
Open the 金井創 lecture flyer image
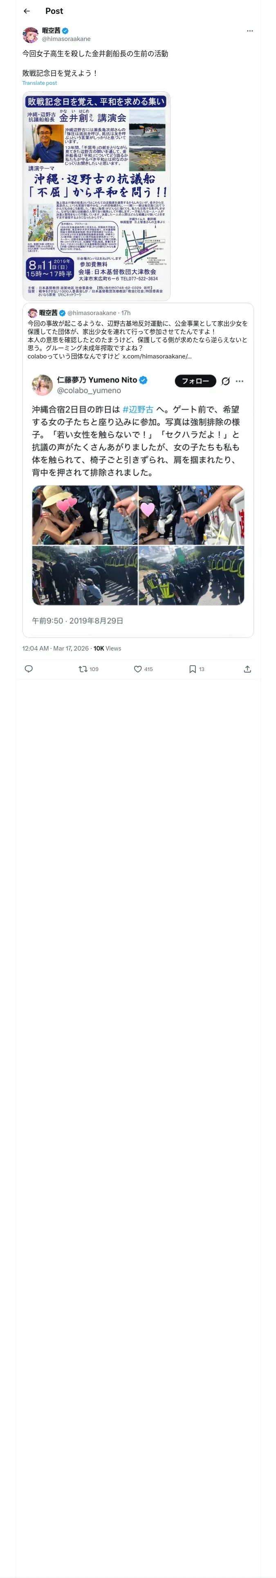point(96,196)
